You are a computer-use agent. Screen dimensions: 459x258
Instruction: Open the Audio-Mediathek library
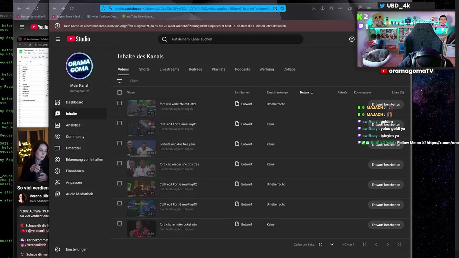click(79, 194)
